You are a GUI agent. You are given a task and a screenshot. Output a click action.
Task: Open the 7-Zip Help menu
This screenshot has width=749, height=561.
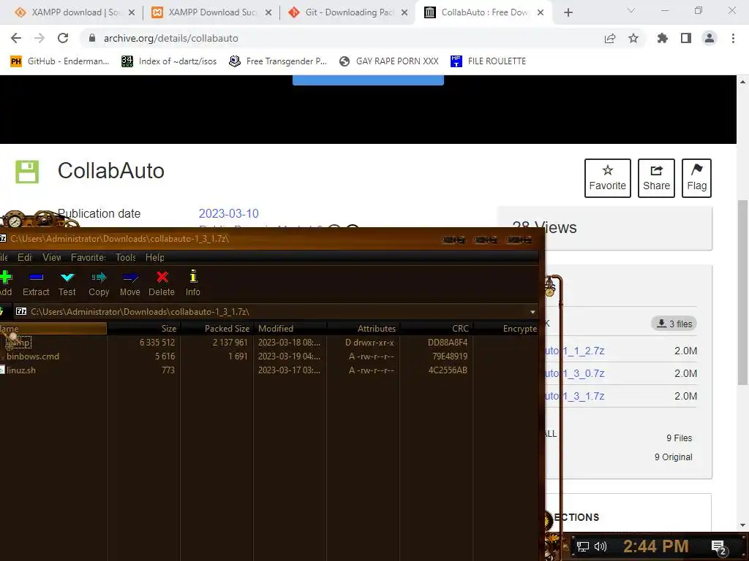[155, 258]
